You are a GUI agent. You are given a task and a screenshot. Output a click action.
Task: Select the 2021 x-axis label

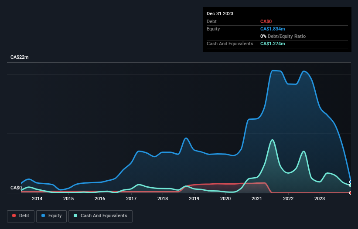[x=257, y=199]
